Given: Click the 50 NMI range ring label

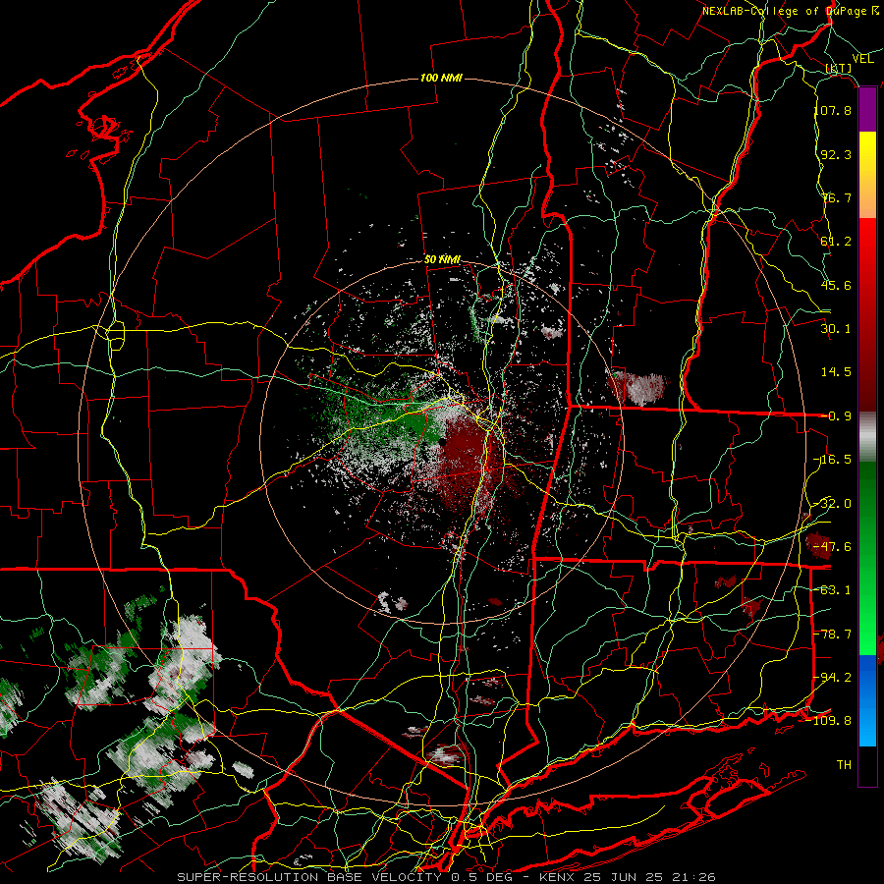Looking at the screenshot, I should coord(443,259).
